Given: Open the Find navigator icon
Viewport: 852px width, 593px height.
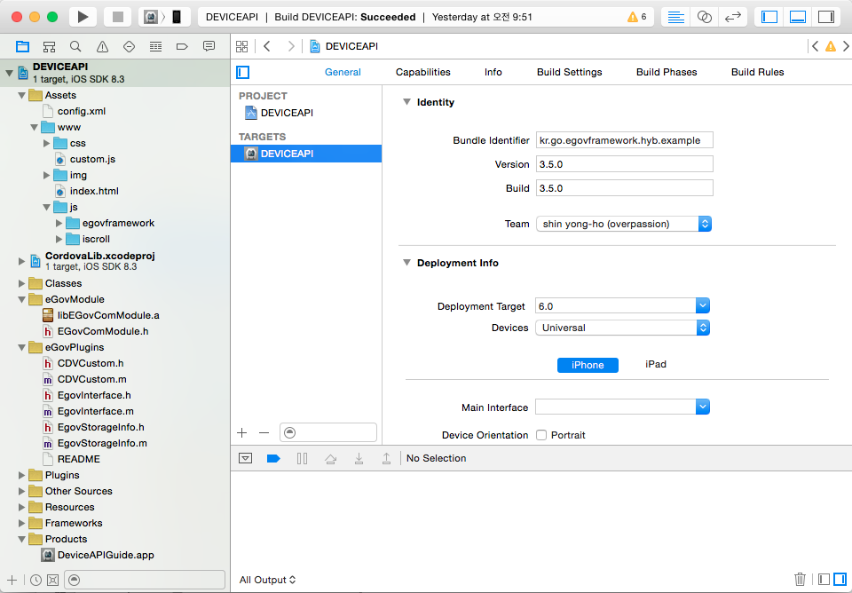Looking at the screenshot, I should coord(75,46).
